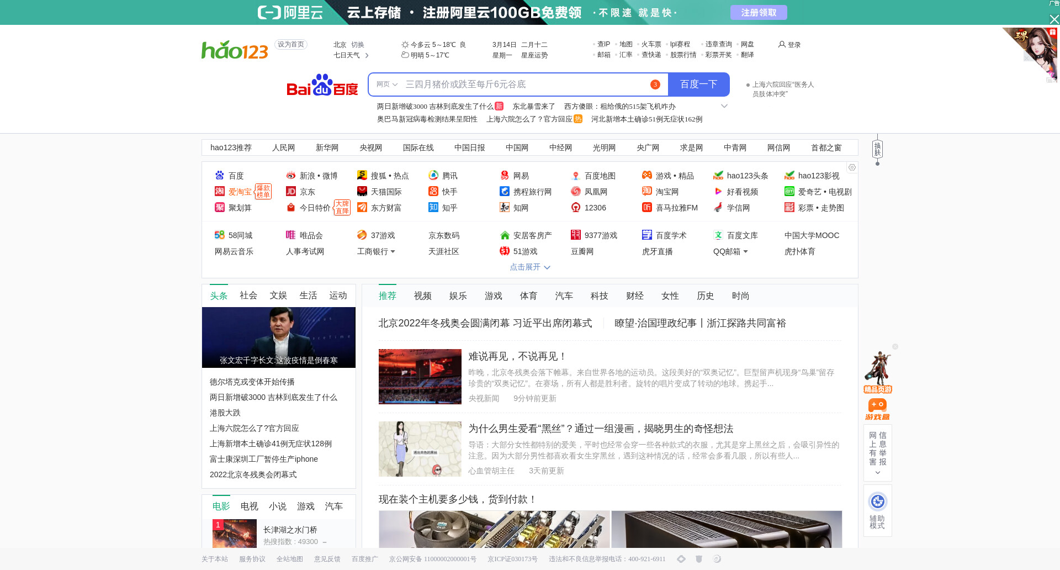Click 设为首页 button

coord(291,44)
